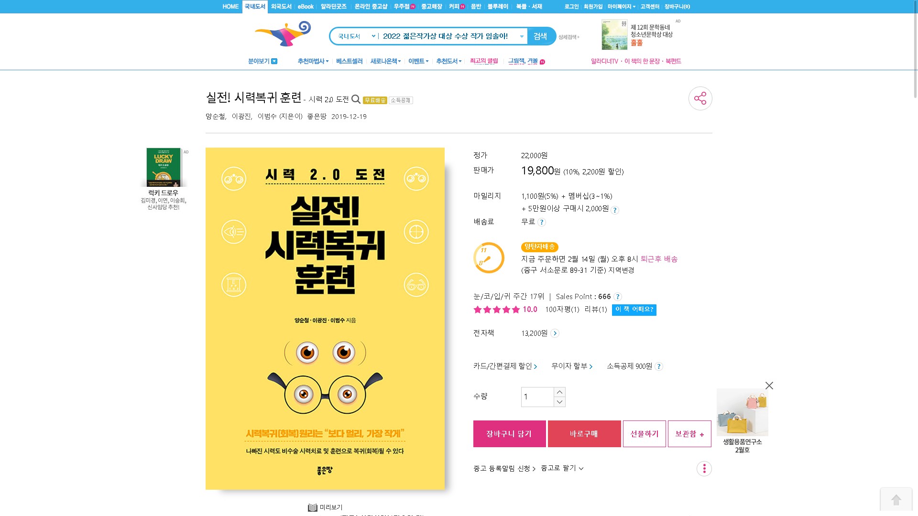The height and width of the screenshot is (516, 918).
Task: Click the help icon next to Sales Point
Action: [618, 297]
